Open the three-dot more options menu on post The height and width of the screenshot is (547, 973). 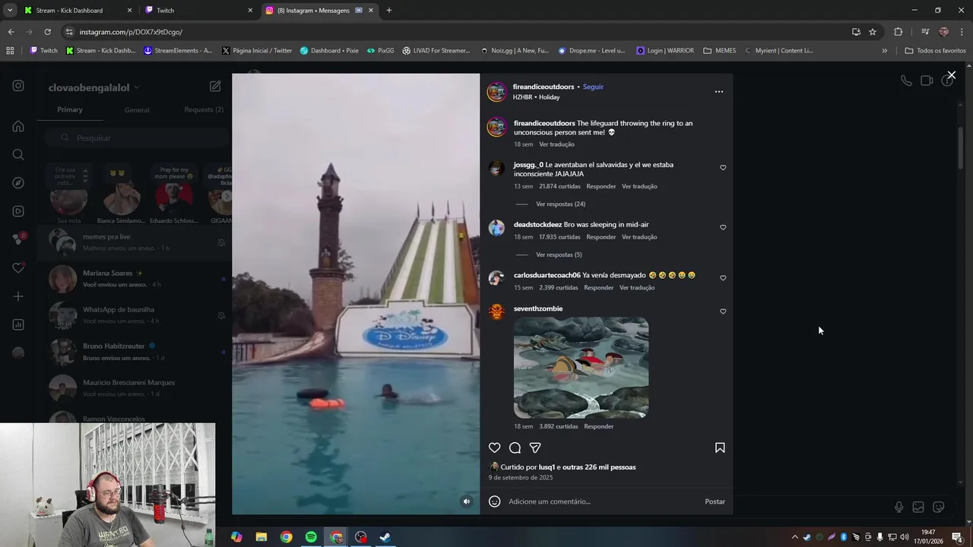[719, 91]
